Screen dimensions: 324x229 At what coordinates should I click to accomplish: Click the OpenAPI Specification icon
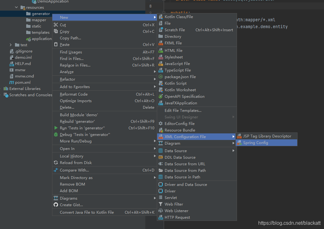[161, 97]
